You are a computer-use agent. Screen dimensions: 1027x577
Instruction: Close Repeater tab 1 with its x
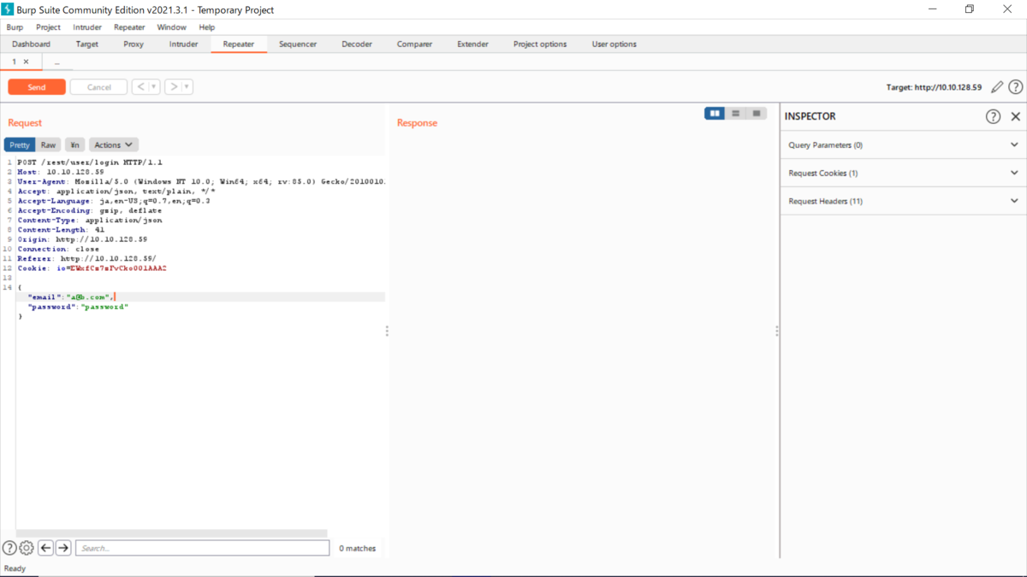coord(26,62)
